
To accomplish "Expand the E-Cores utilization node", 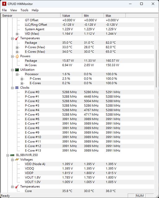I will click(x=22, y=84).
